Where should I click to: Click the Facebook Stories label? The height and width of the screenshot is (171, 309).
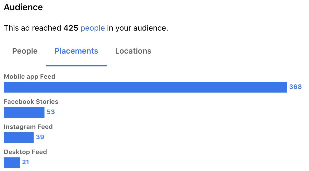[x=31, y=102]
